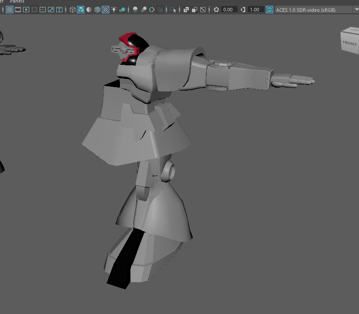Toggle the gate mask display

pyautogui.click(x=34, y=10)
